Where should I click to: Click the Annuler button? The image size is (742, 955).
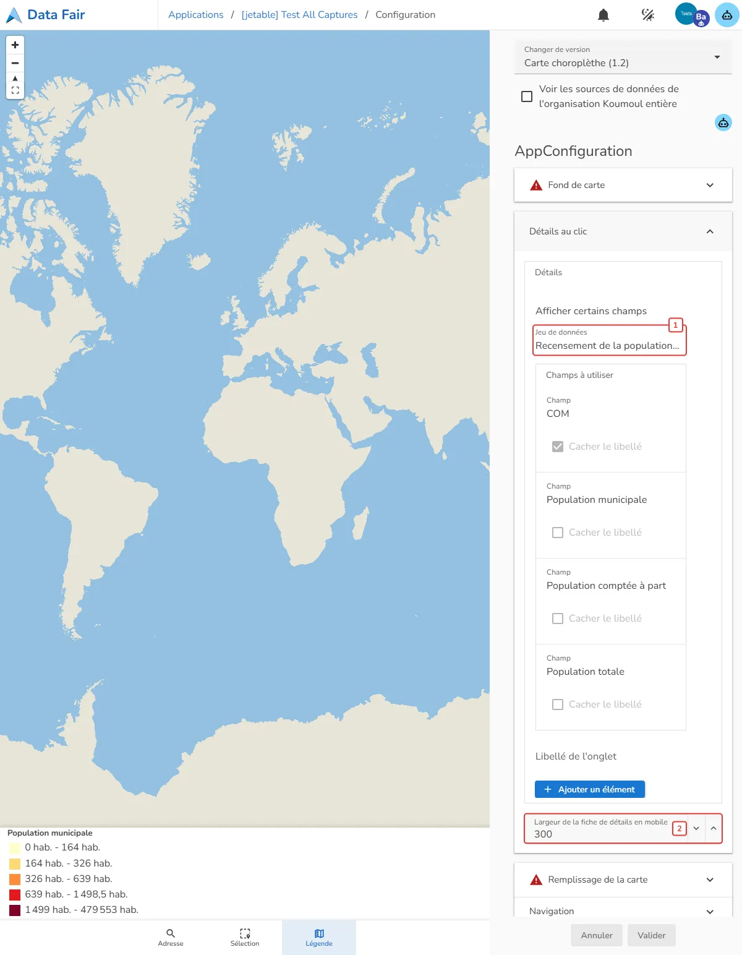(597, 935)
